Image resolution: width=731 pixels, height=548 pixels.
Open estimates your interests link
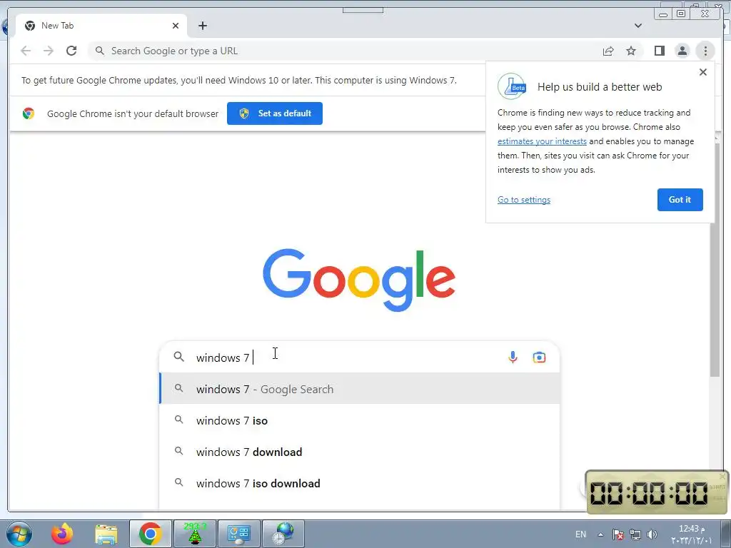click(x=542, y=141)
